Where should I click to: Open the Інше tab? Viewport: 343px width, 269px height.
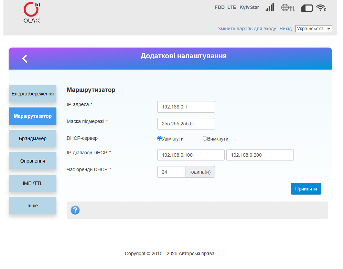coord(33,206)
